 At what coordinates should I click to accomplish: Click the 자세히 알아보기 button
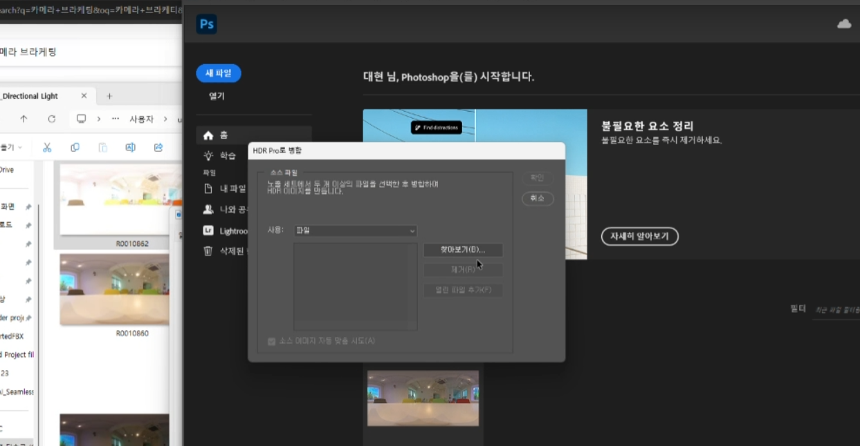(640, 236)
